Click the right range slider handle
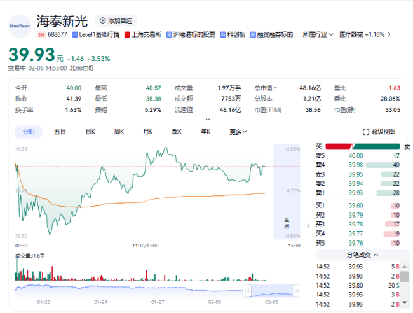Screen dimensions: 413x313 [296, 291]
